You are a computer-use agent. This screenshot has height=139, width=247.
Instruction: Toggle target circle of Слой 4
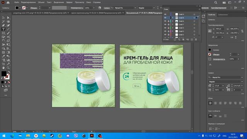pyautogui.click(x=194, y=14)
